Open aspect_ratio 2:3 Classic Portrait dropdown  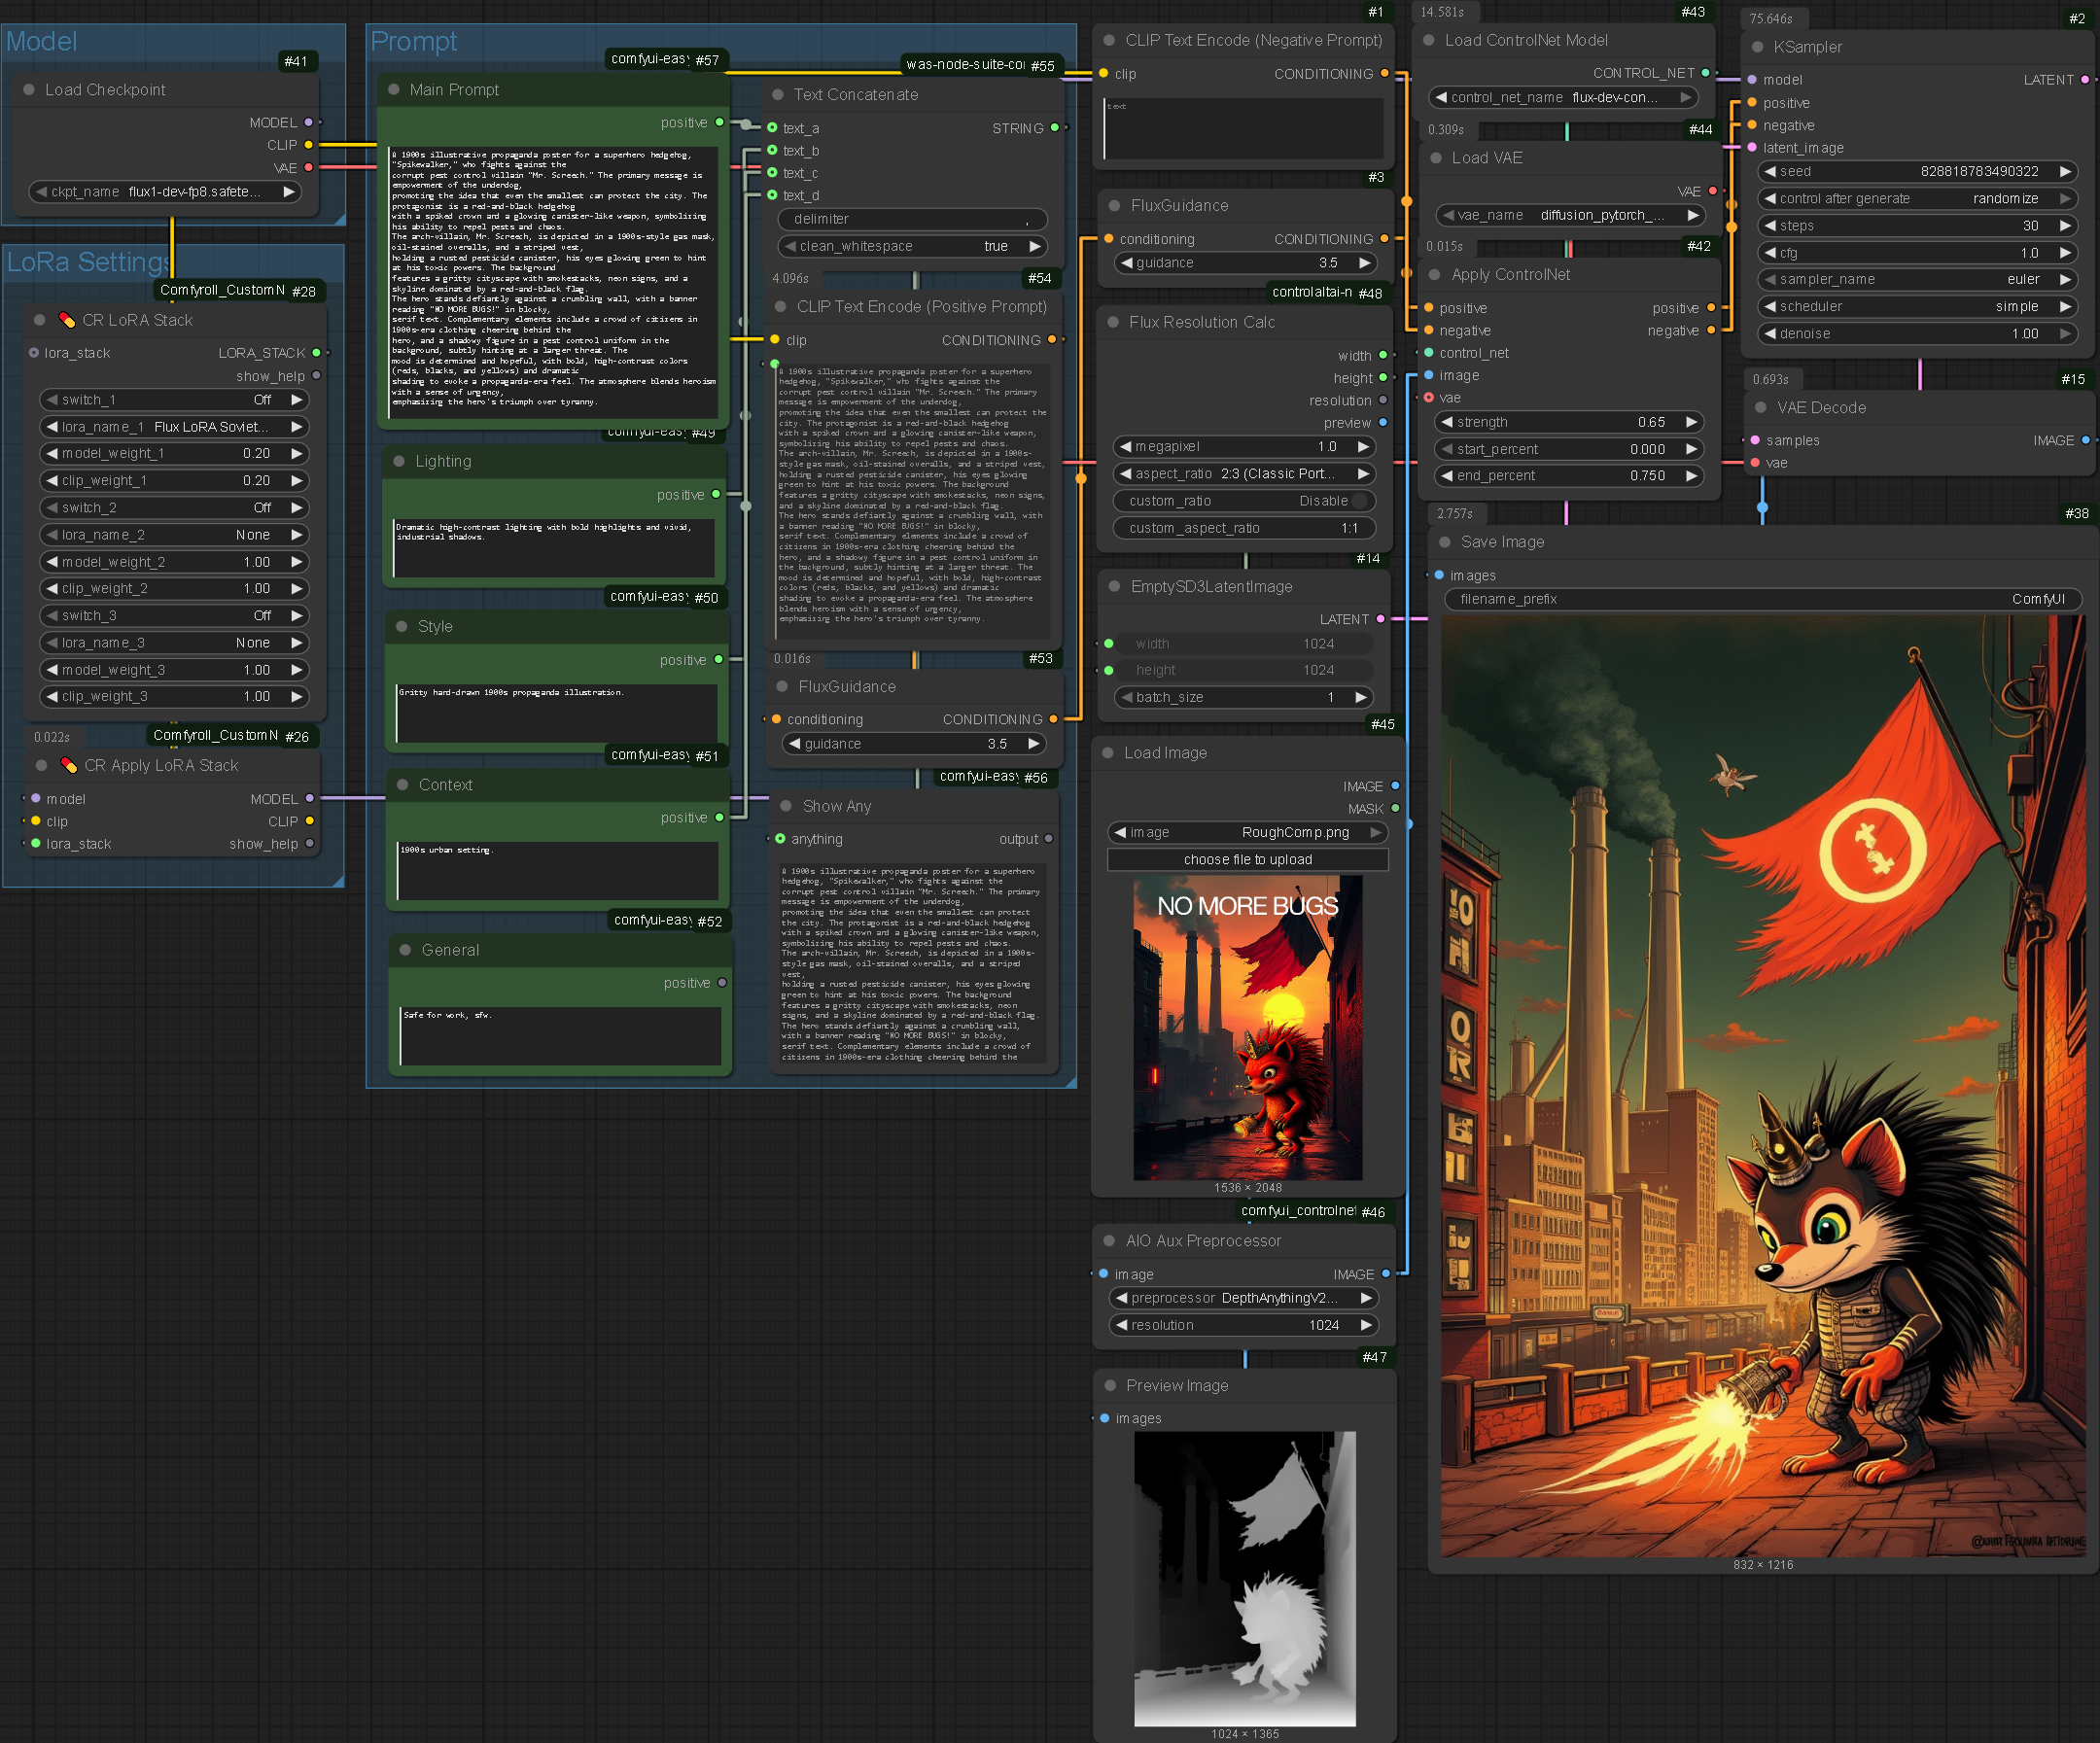coord(1245,474)
